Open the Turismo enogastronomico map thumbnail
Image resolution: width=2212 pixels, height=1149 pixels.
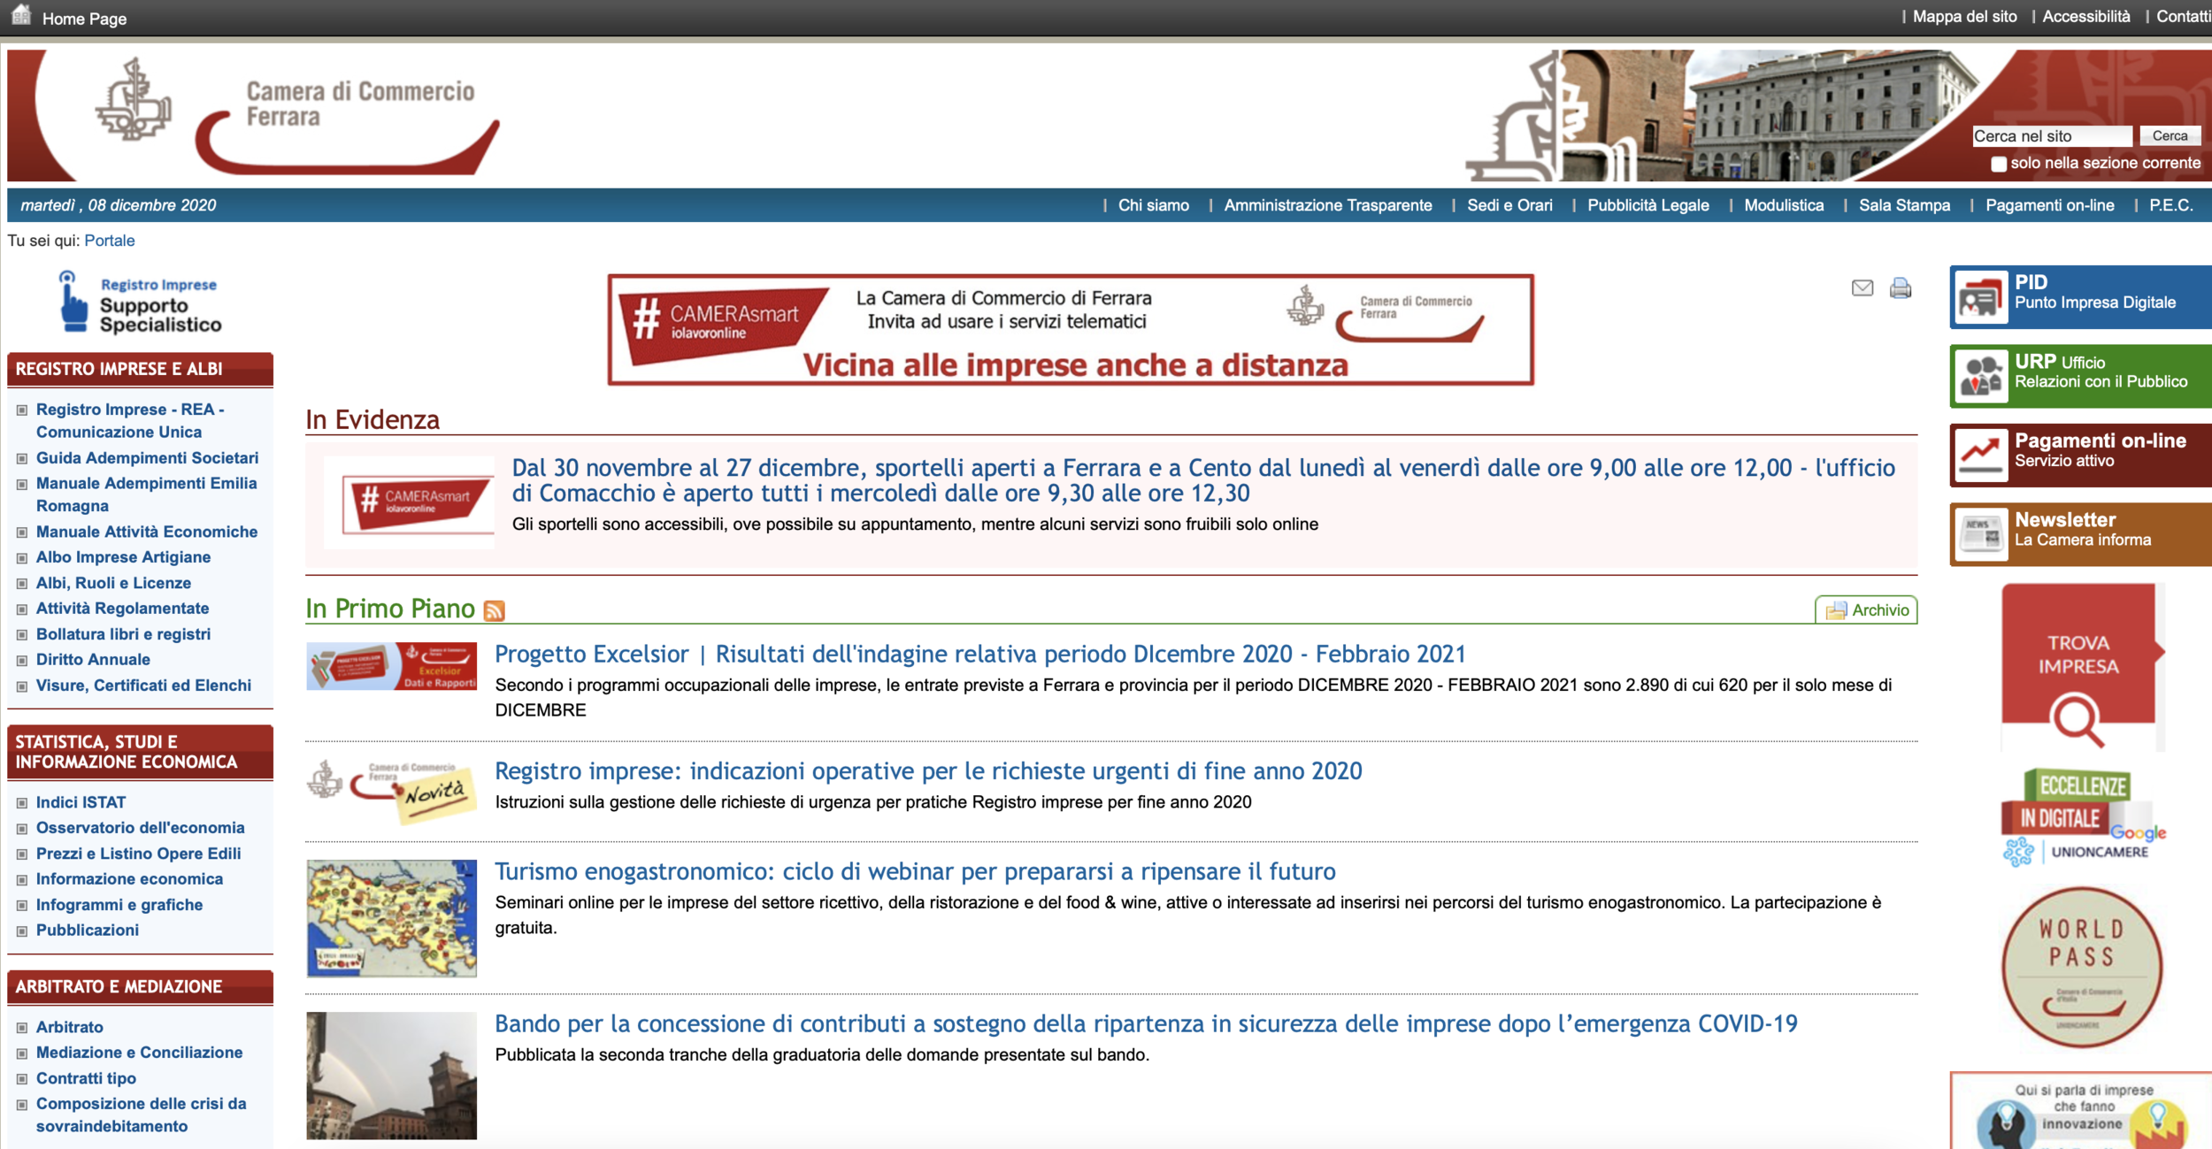[x=391, y=918]
